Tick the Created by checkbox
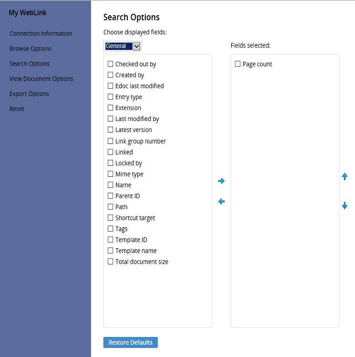The image size is (355, 357). coord(111,75)
